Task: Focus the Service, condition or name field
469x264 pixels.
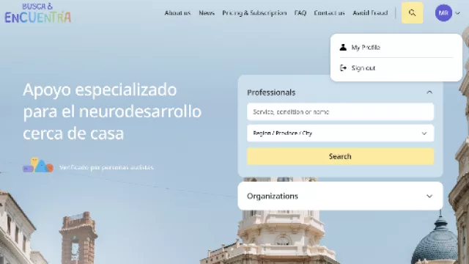Action: pyautogui.click(x=340, y=111)
